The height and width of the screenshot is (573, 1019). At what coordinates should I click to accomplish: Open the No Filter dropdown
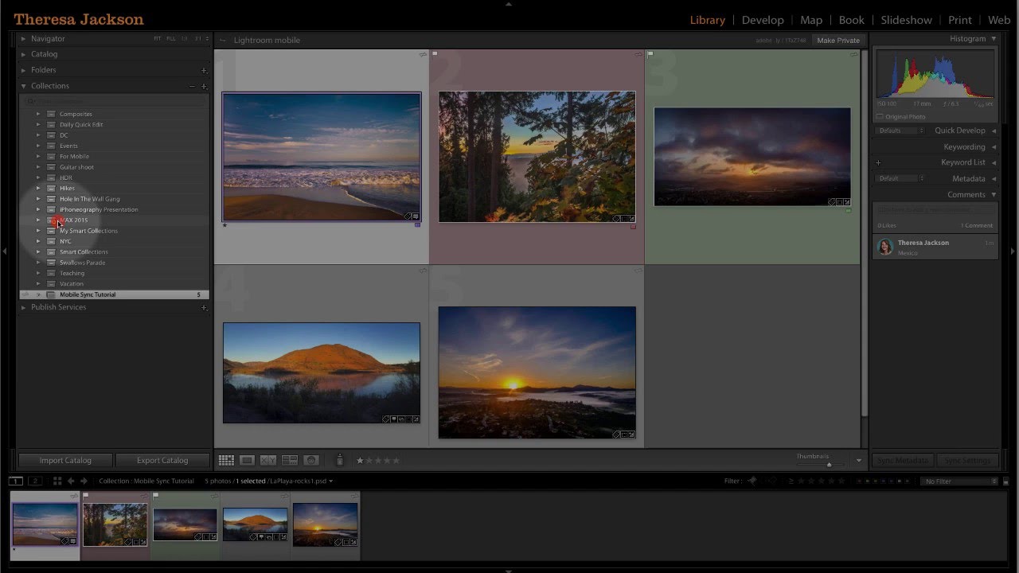click(x=959, y=481)
